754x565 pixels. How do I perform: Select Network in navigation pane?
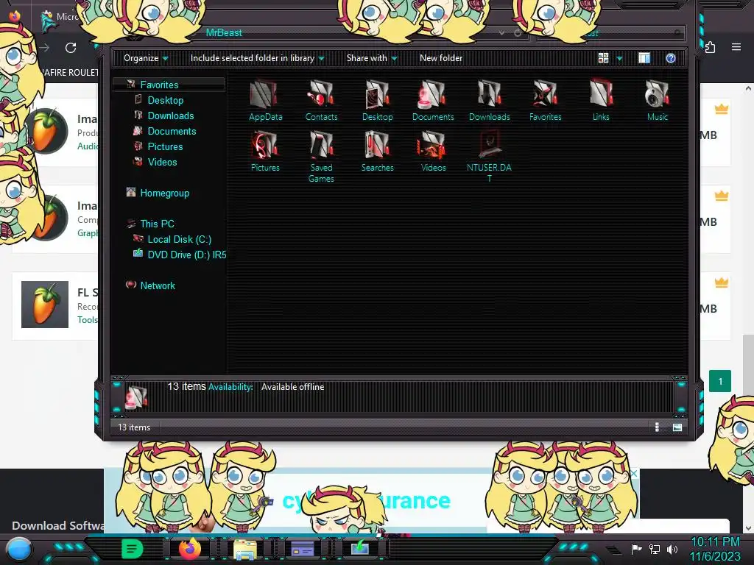(158, 285)
